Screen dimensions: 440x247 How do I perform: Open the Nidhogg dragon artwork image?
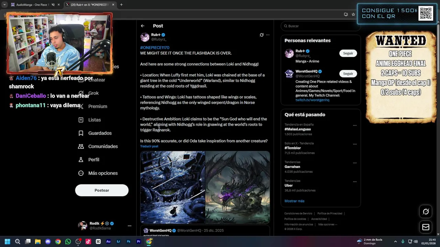[x=238, y=187]
